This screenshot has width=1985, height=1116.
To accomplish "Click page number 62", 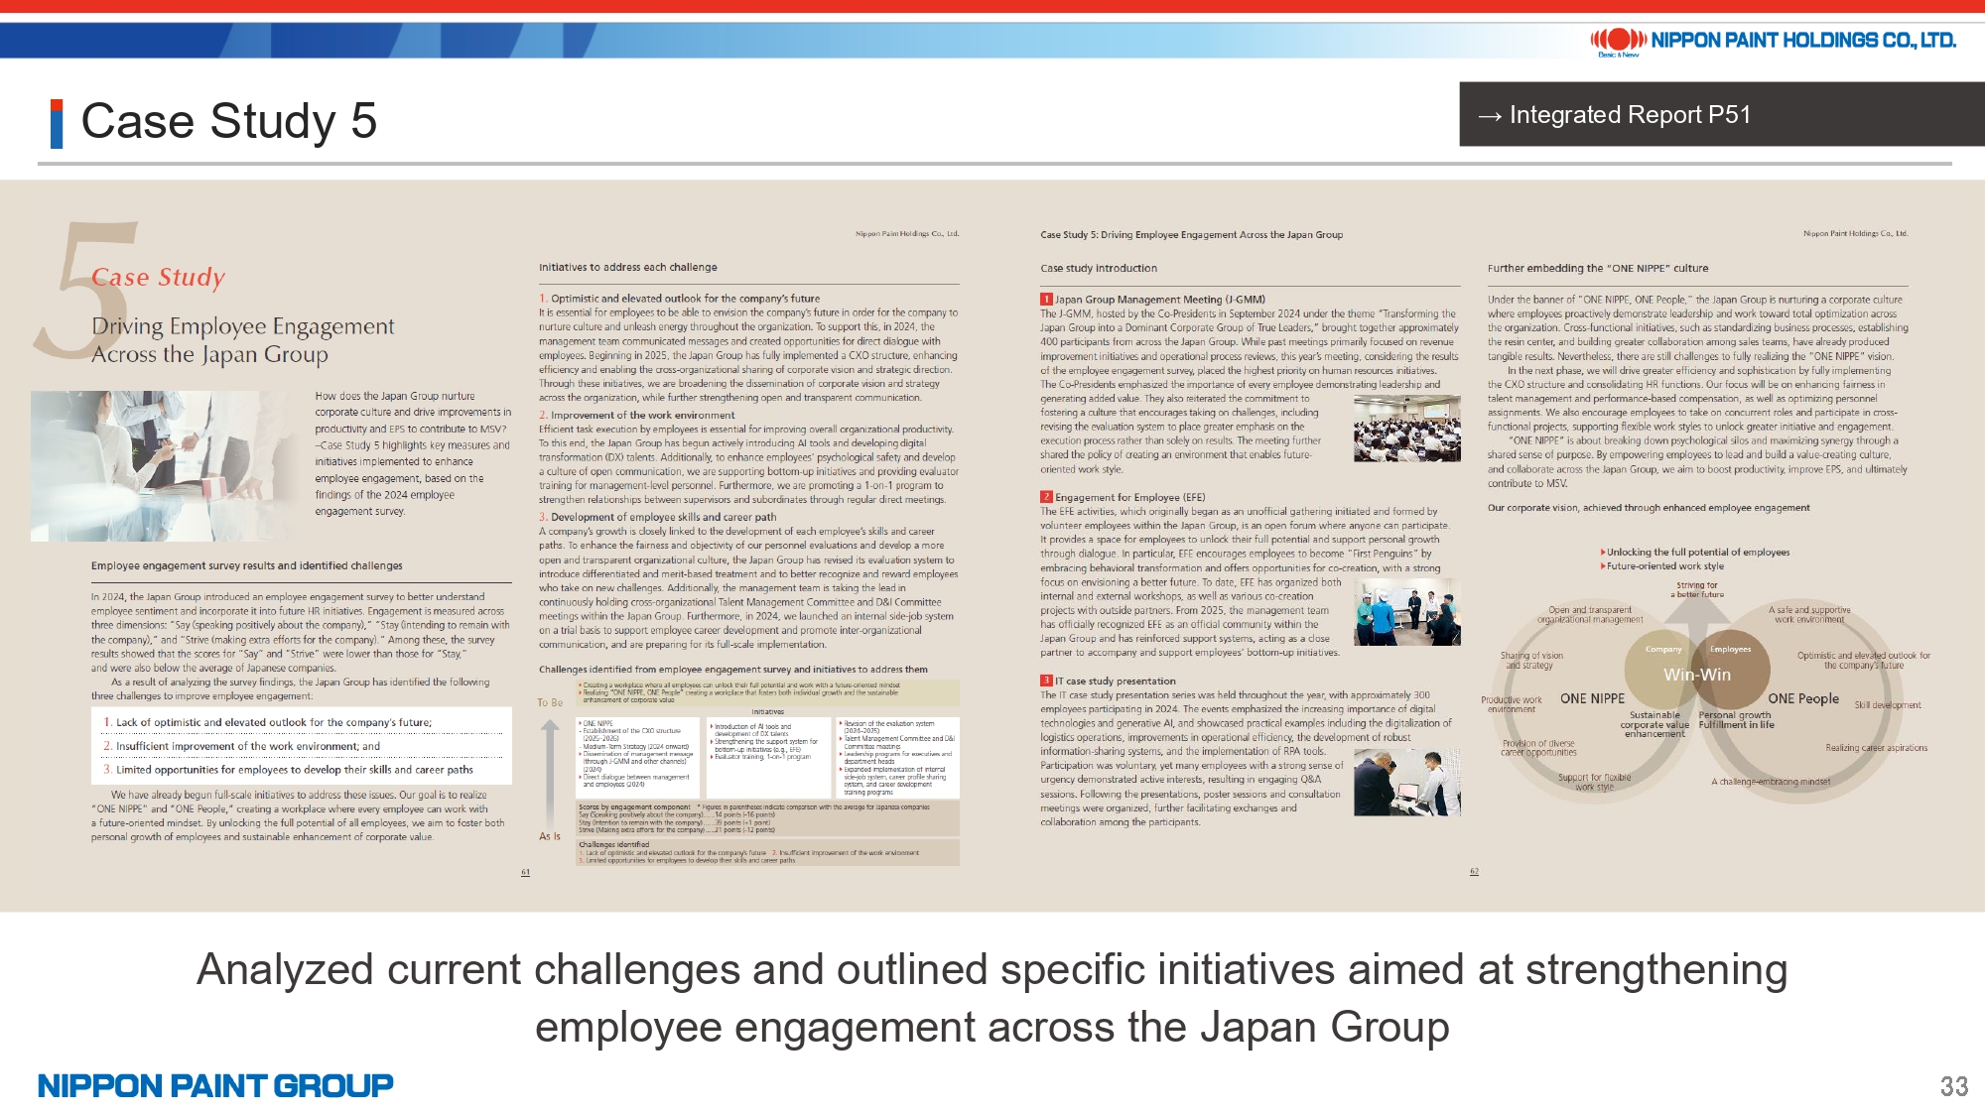I will pyautogui.click(x=1474, y=872).
